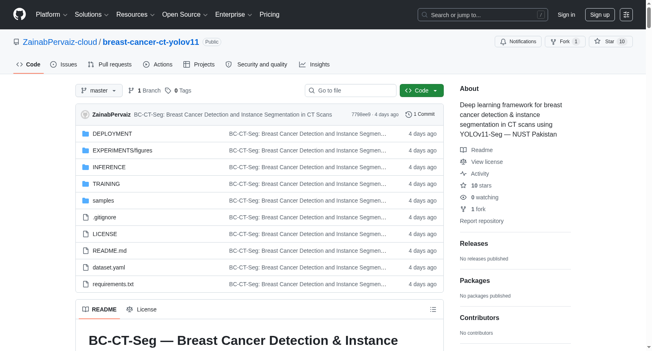652x351 pixels.
Task: Select the README.md file icon
Action: pos(86,251)
